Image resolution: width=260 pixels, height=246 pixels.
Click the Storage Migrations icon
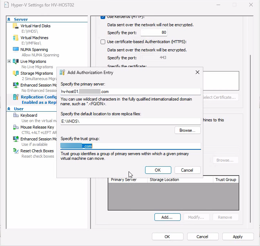coord(16,73)
